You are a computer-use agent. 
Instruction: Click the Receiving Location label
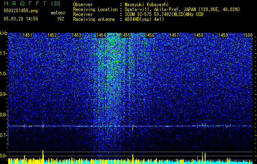point(95,9)
